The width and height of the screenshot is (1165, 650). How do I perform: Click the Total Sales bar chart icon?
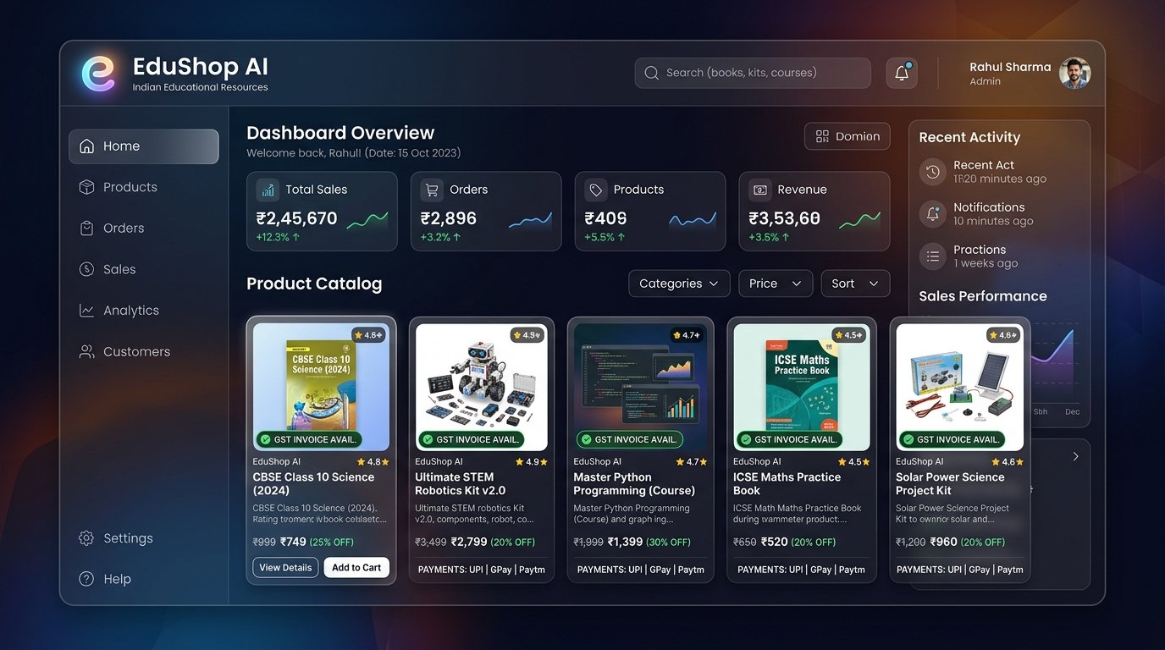pyautogui.click(x=268, y=190)
